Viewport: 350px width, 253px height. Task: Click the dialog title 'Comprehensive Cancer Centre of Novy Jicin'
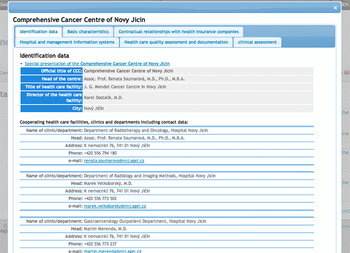click(79, 20)
